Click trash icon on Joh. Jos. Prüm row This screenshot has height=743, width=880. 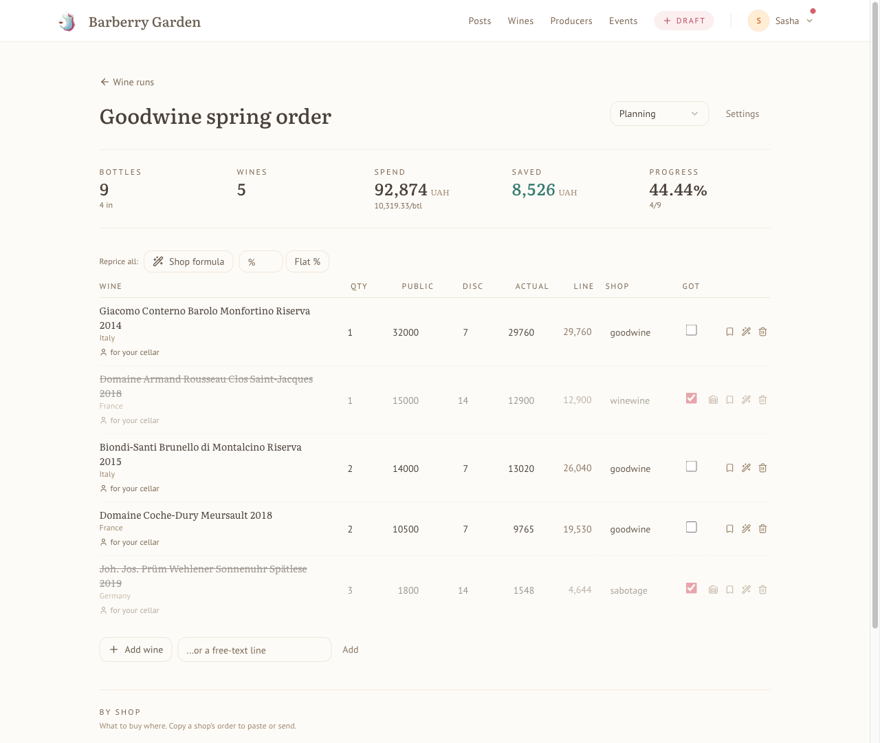(x=763, y=590)
